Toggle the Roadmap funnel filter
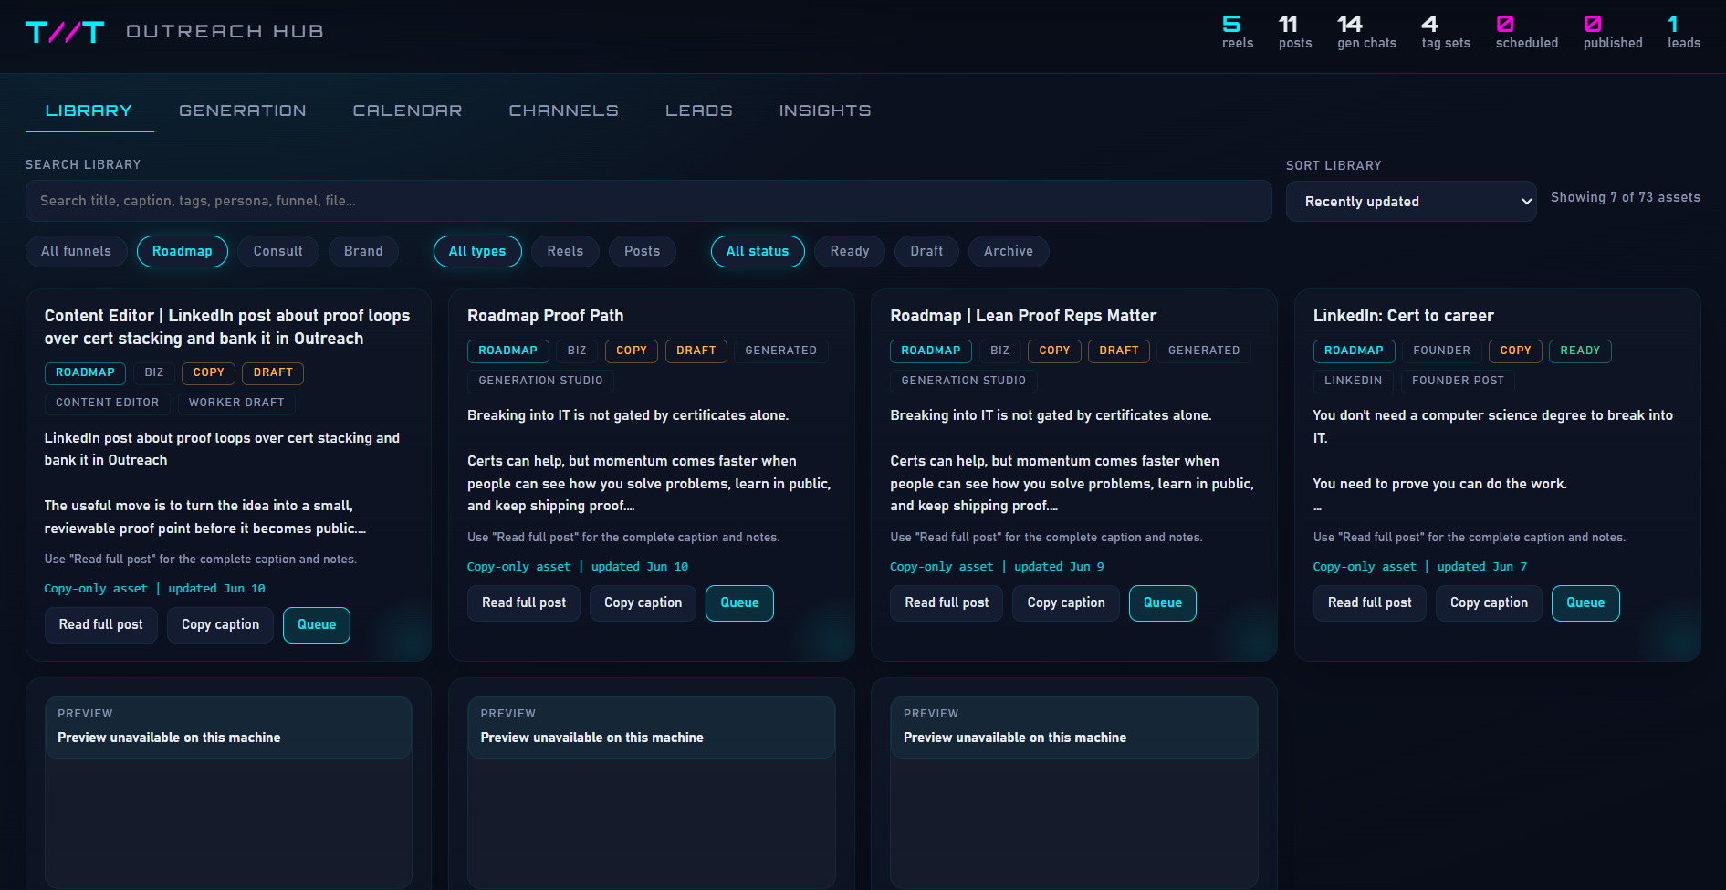This screenshot has width=1726, height=890. [182, 251]
